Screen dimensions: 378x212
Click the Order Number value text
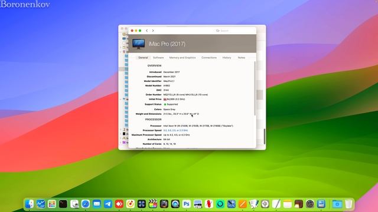coord(185,95)
